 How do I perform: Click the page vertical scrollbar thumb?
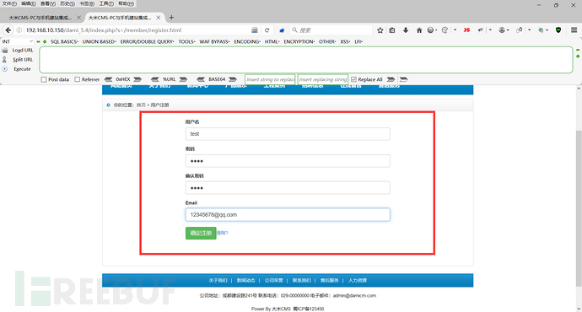click(579, 207)
